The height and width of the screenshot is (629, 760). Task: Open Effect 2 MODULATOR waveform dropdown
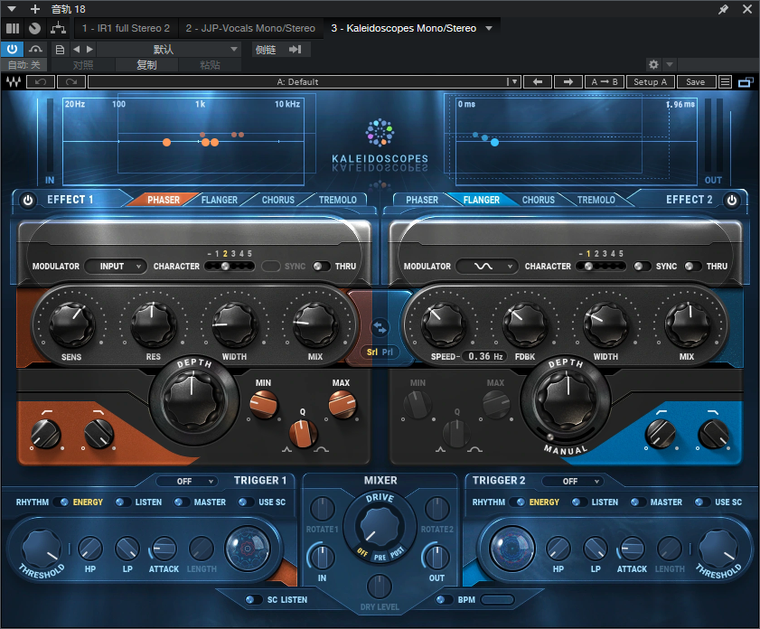tap(486, 266)
